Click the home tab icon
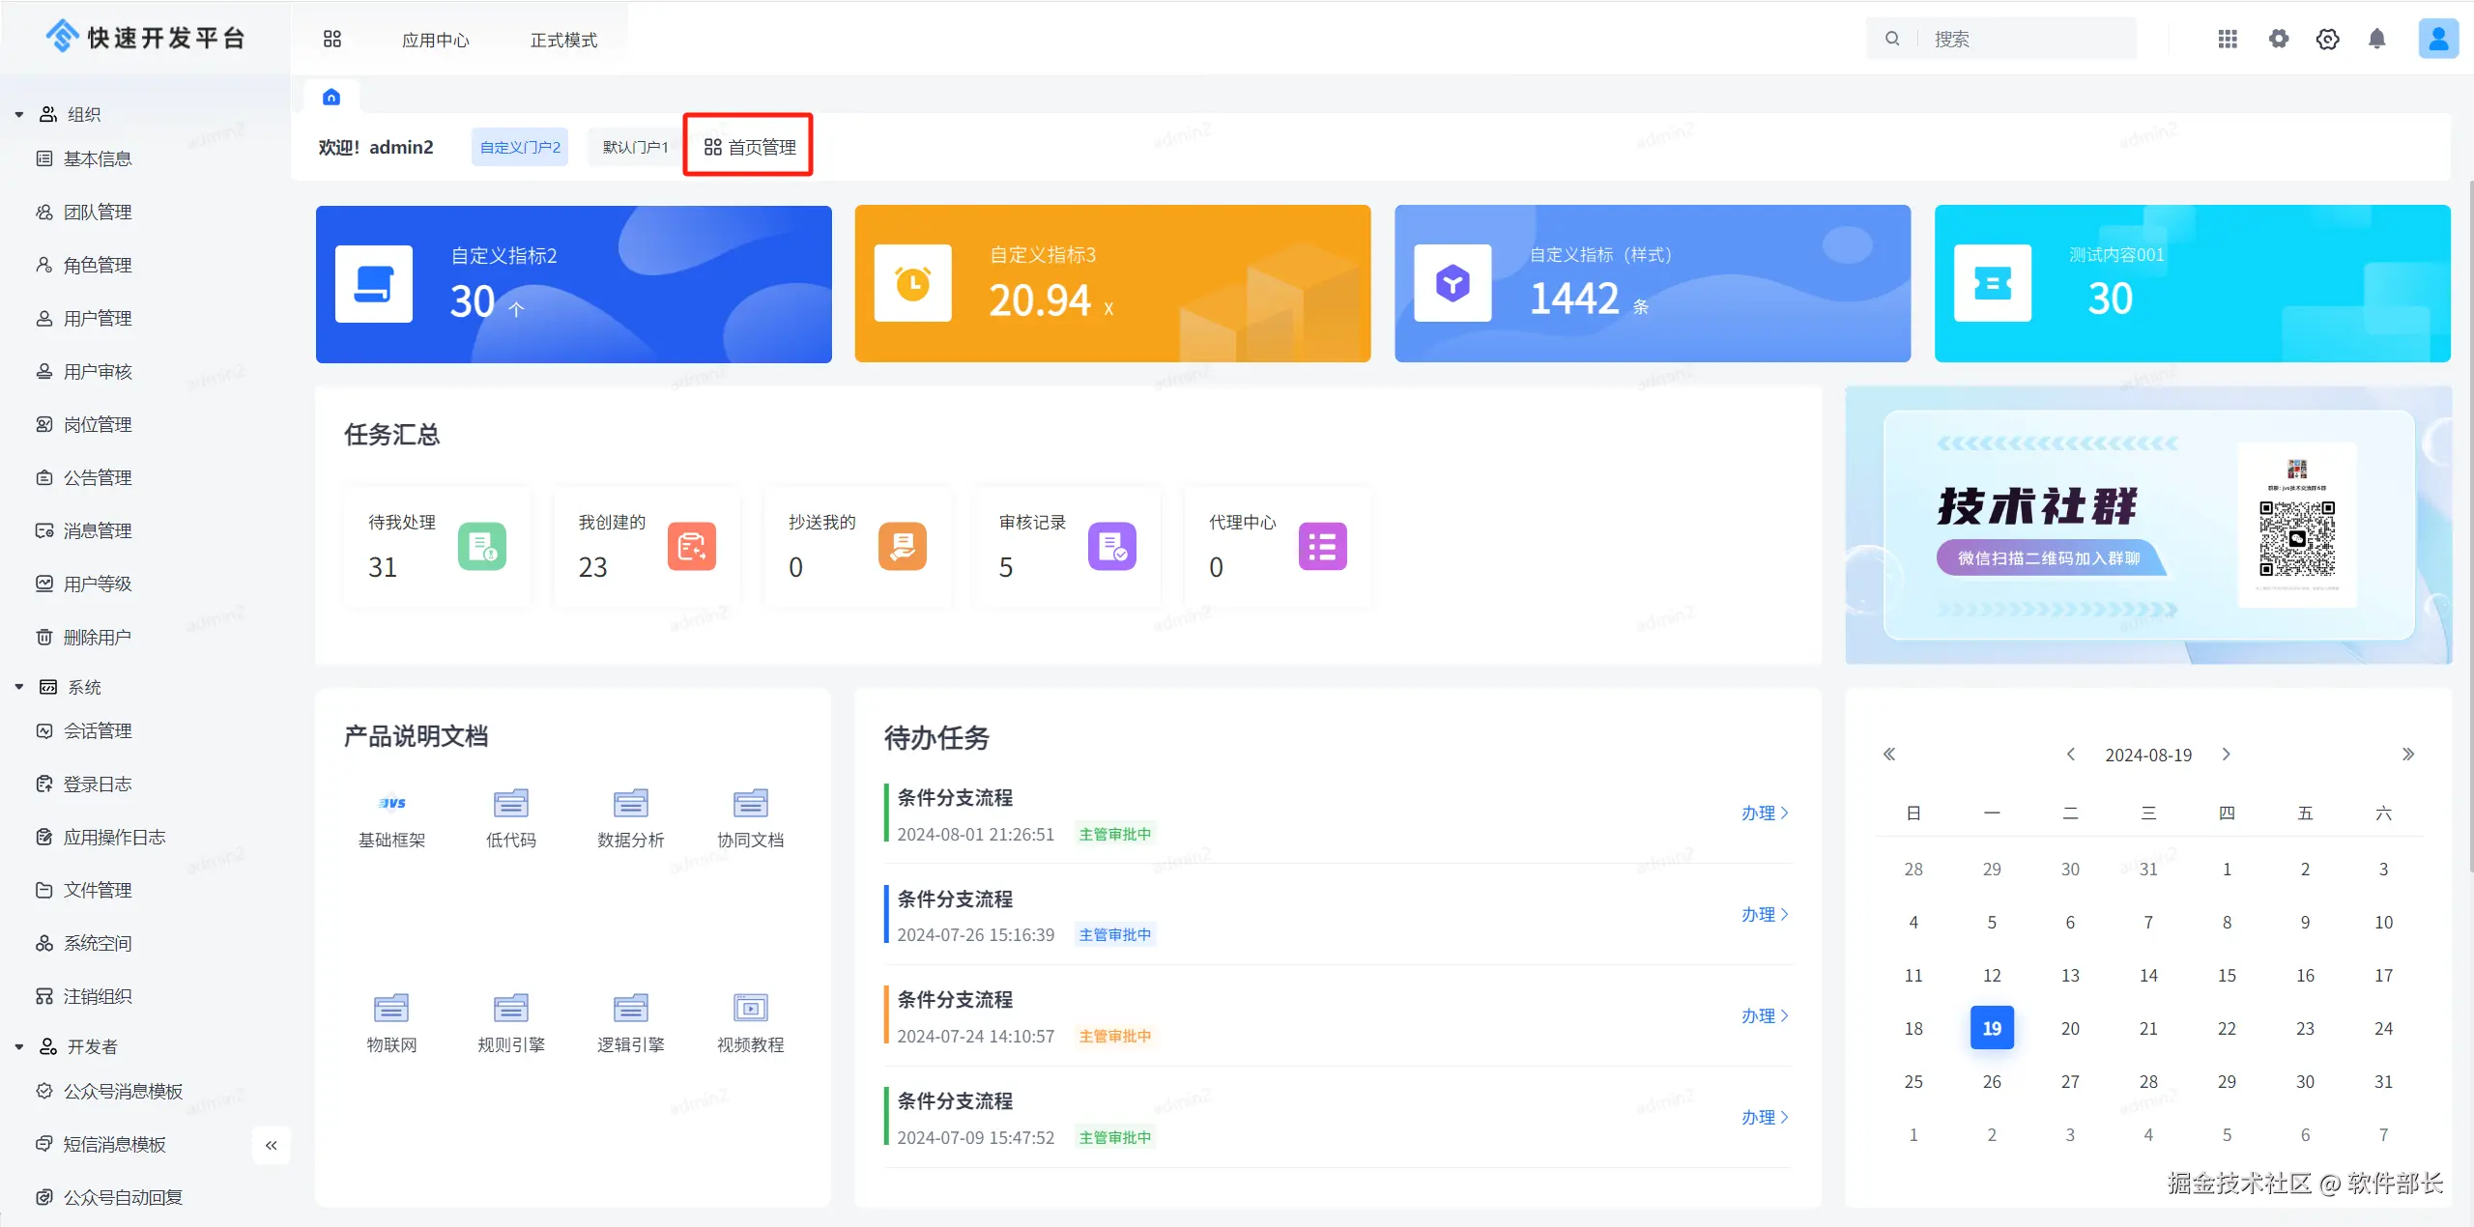This screenshot has width=2474, height=1227. point(331,97)
